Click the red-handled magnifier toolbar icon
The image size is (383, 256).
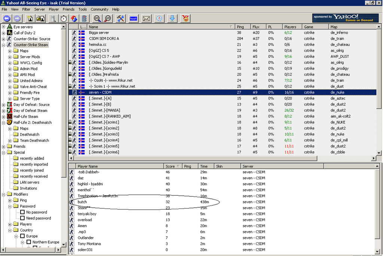click(x=107, y=19)
